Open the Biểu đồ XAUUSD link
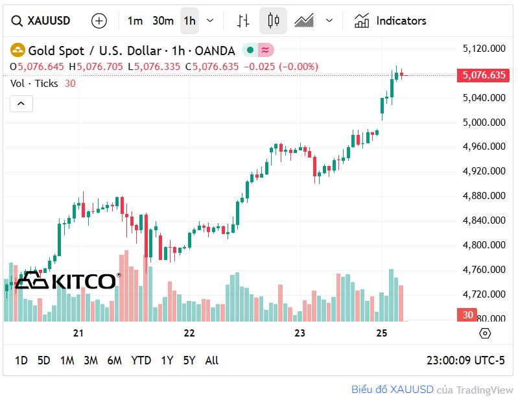The height and width of the screenshot is (402, 518). (392, 390)
